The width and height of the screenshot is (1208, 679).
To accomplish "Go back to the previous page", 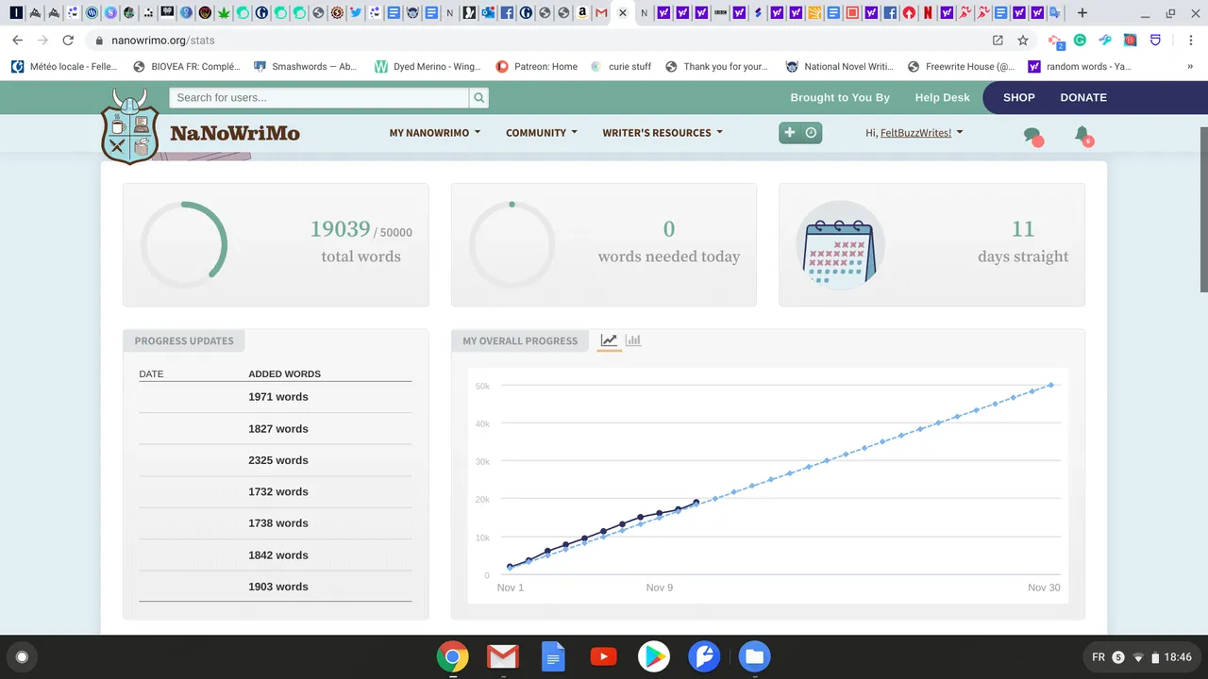I will click(17, 41).
